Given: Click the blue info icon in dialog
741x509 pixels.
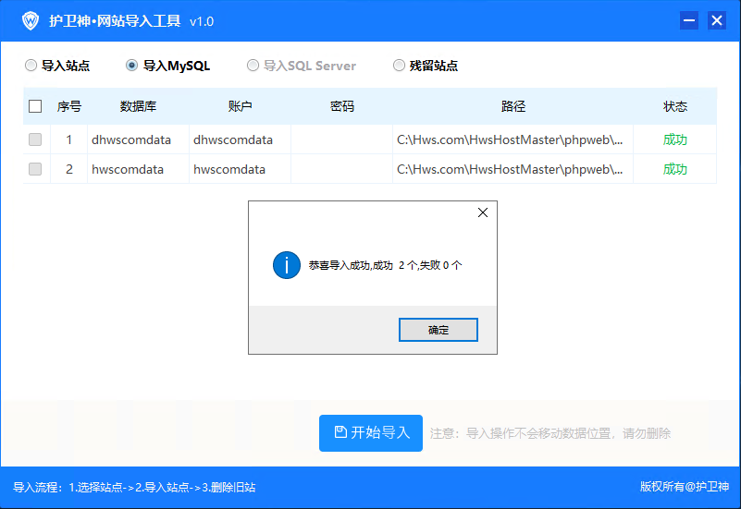Looking at the screenshot, I should tap(287, 265).
